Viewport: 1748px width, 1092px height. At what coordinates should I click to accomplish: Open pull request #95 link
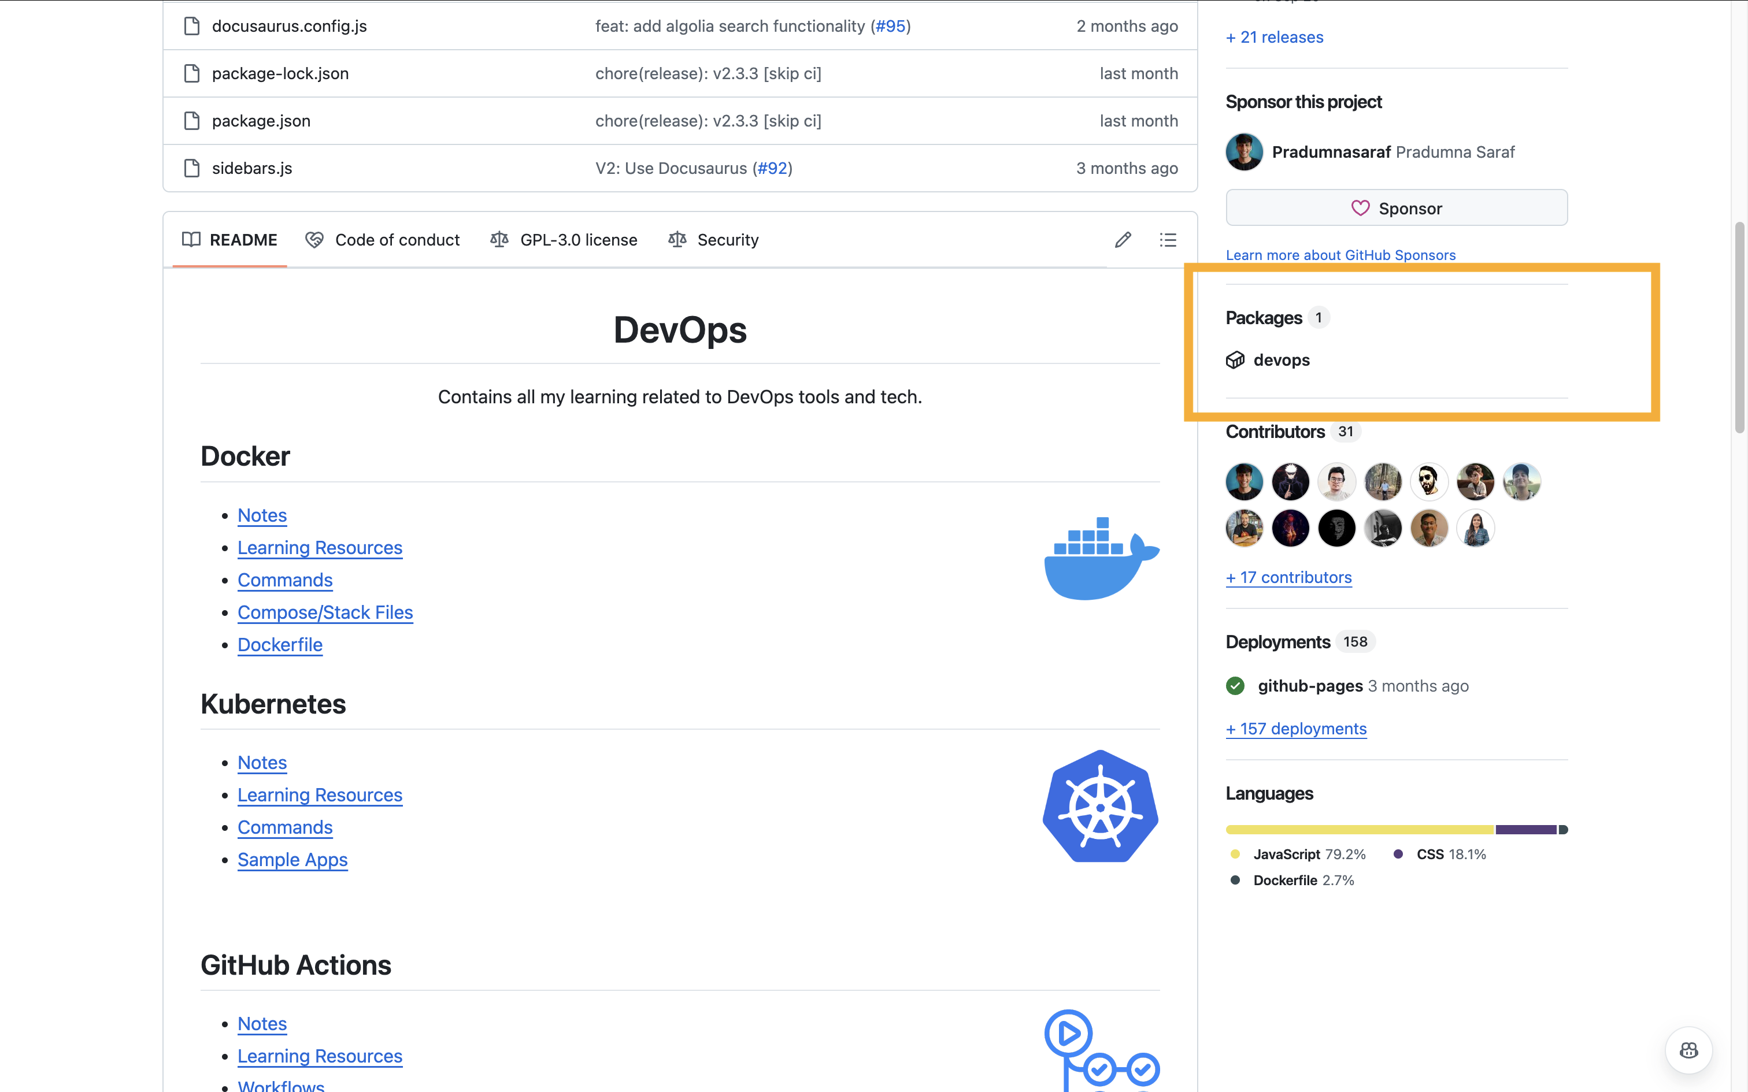[x=891, y=26]
